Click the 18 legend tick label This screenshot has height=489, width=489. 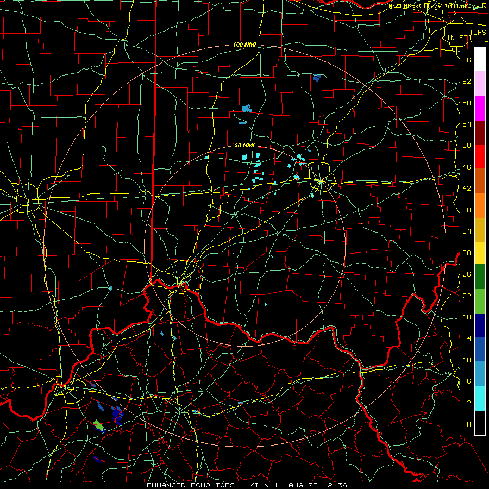(x=467, y=317)
